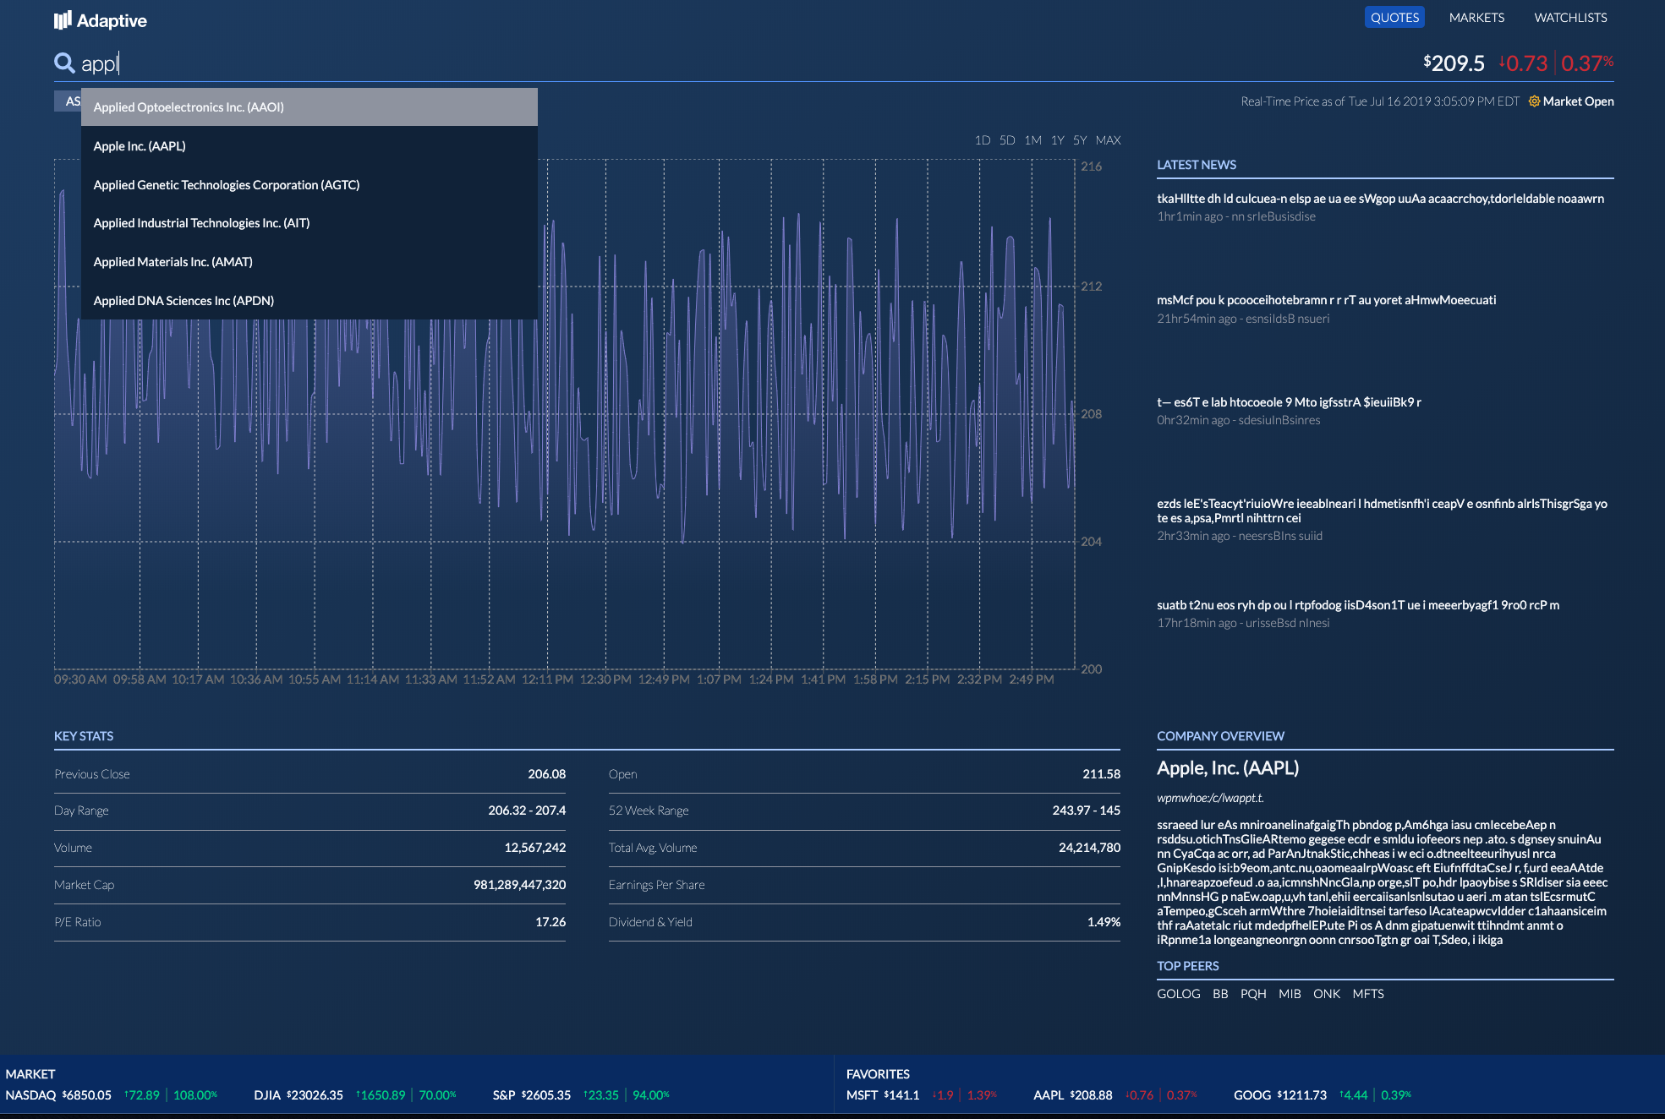The image size is (1665, 1119).
Task: Select Applied Industrial Technologies Inc. (AIT)
Action: click(309, 223)
